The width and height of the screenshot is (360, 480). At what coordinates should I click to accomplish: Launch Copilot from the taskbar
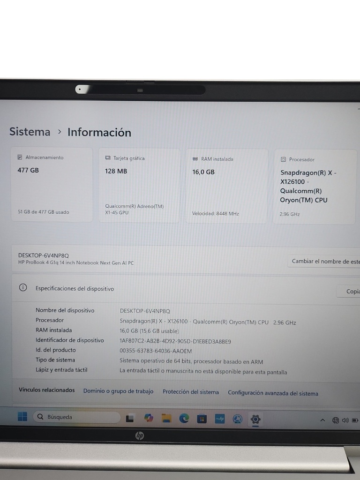point(149,418)
